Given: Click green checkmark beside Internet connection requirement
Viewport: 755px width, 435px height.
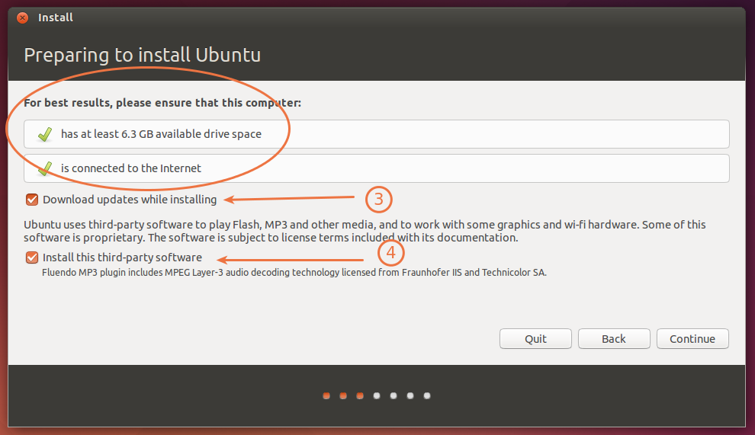Looking at the screenshot, I should coord(45,168).
